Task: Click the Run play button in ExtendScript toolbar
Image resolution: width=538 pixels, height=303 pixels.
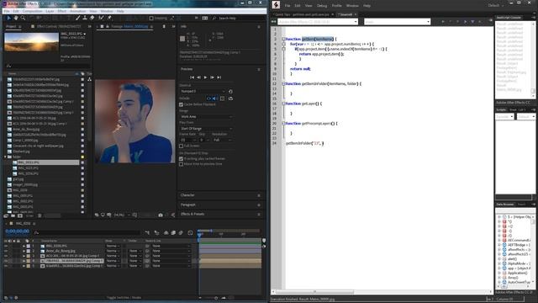Action: pos(443,22)
